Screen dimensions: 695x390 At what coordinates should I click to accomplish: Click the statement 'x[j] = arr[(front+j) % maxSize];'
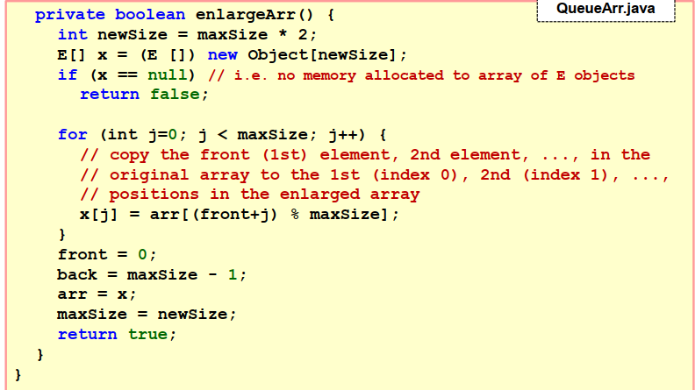pyautogui.click(x=240, y=215)
